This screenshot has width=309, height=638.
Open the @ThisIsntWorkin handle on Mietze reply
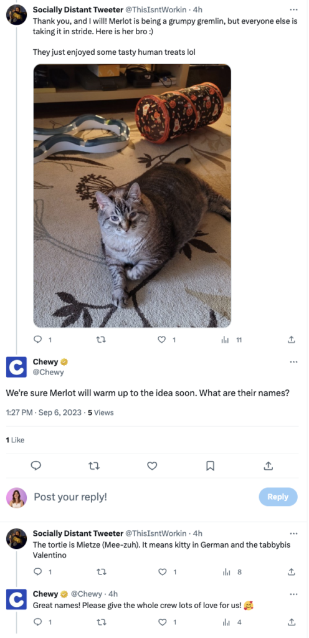pyautogui.click(x=158, y=533)
